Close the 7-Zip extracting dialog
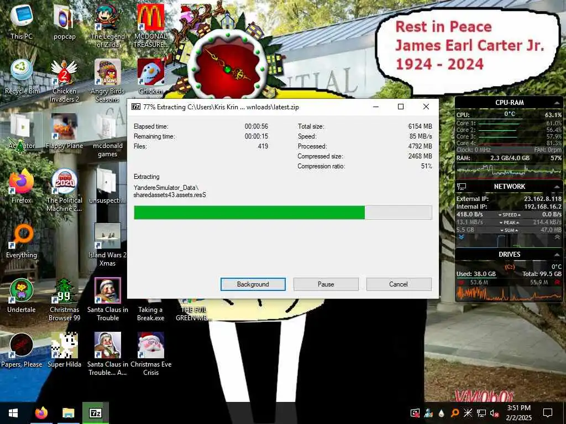This screenshot has width=566, height=424. [x=426, y=107]
